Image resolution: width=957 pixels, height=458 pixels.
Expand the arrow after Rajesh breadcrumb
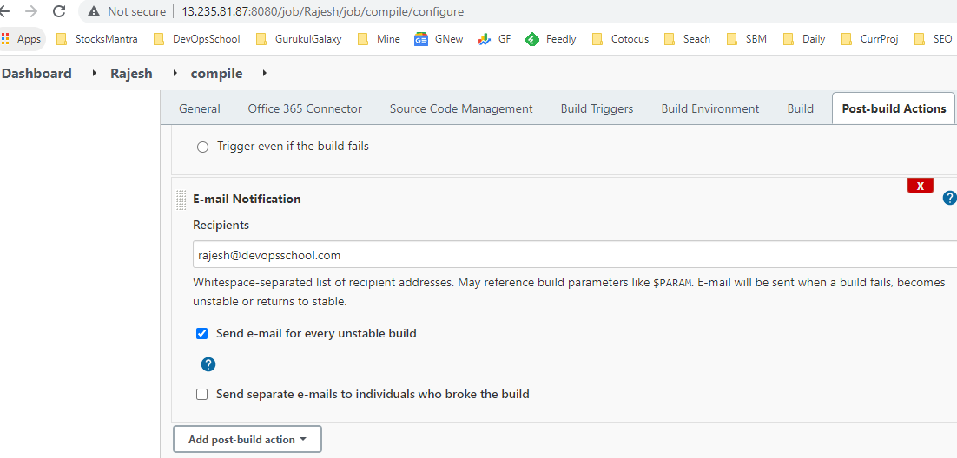[174, 74]
